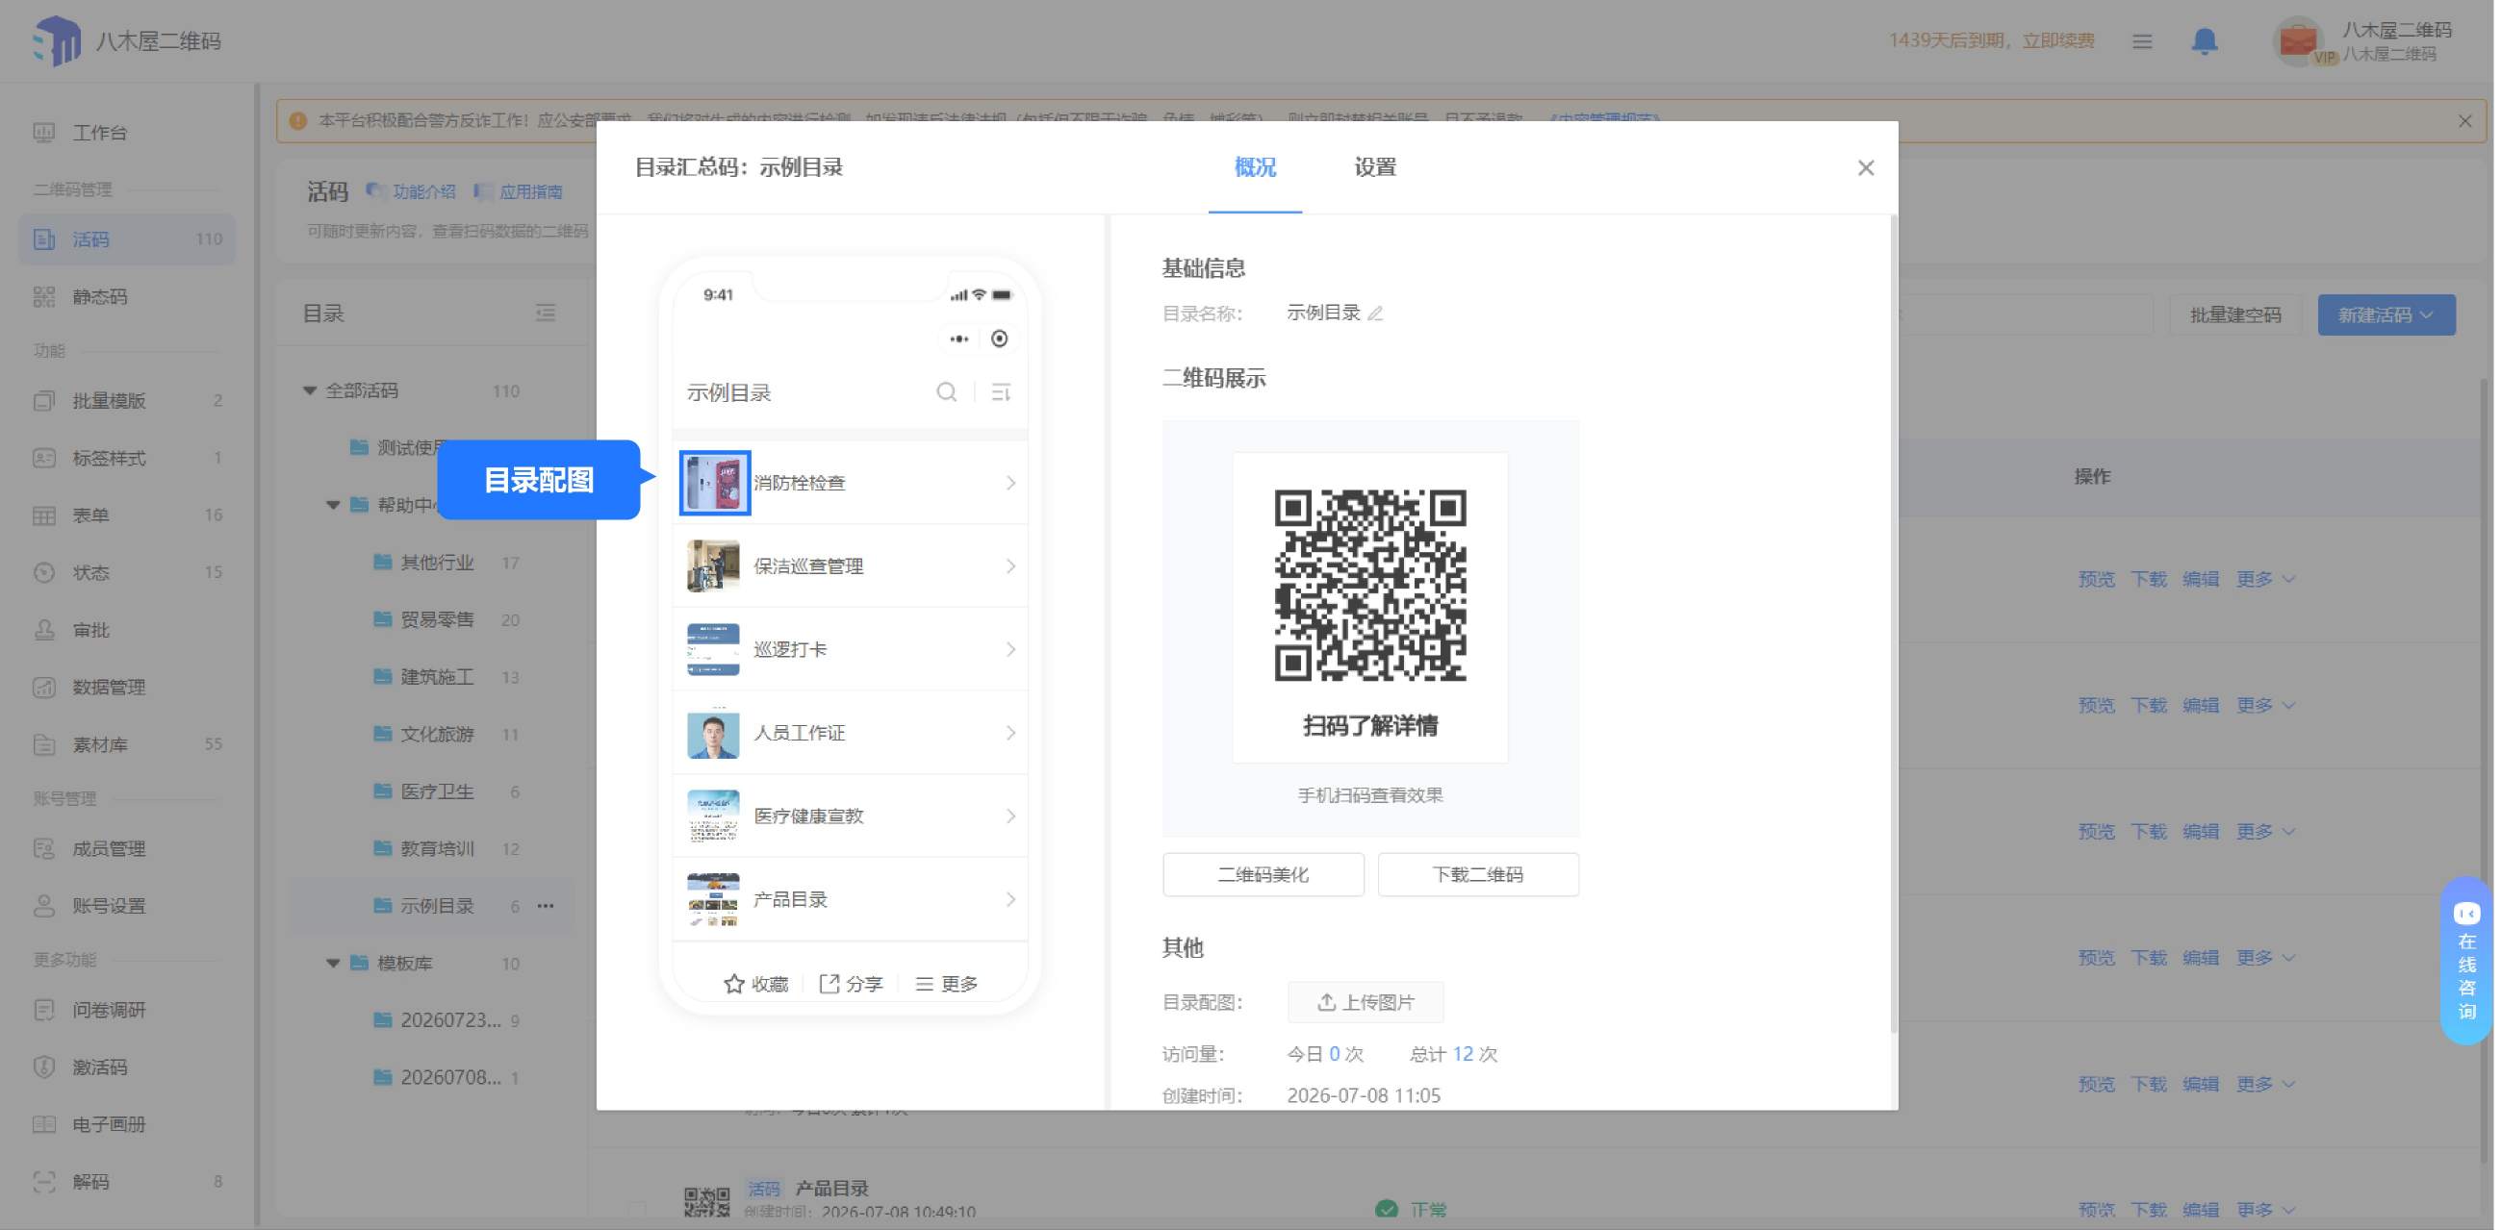This screenshot has height=1230, width=2501.
Task: Click the dialog vertical scrollbar
Action: pos(1893,626)
